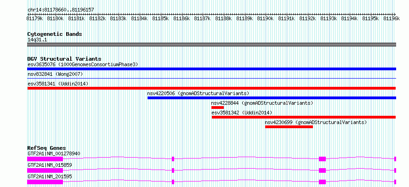
Task: Open nsv4220506 (gnomADStructuralVariants) label
Action: (198, 93)
